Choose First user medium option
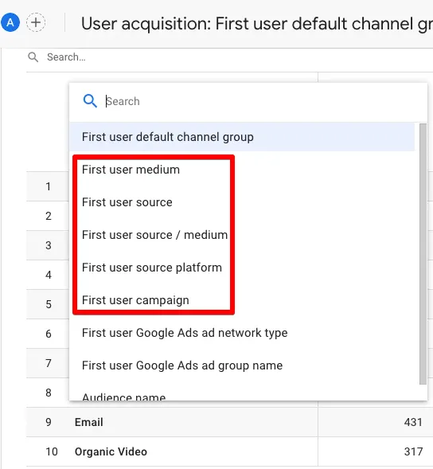 [131, 170]
